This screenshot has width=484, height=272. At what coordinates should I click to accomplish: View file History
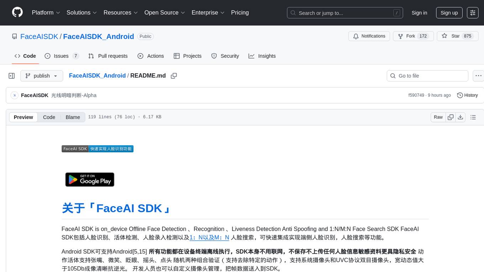467,95
